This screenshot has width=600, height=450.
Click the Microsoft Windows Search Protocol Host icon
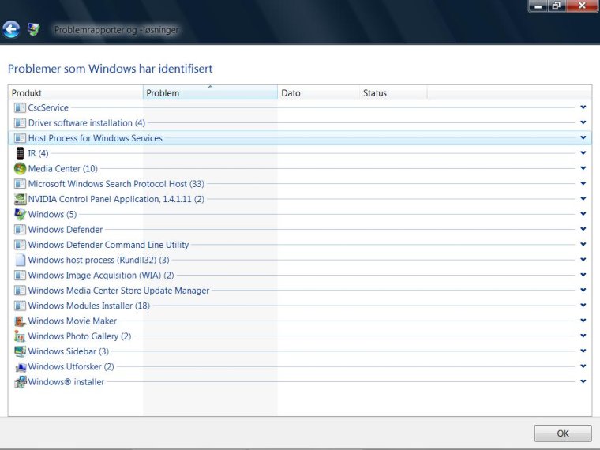(x=20, y=184)
